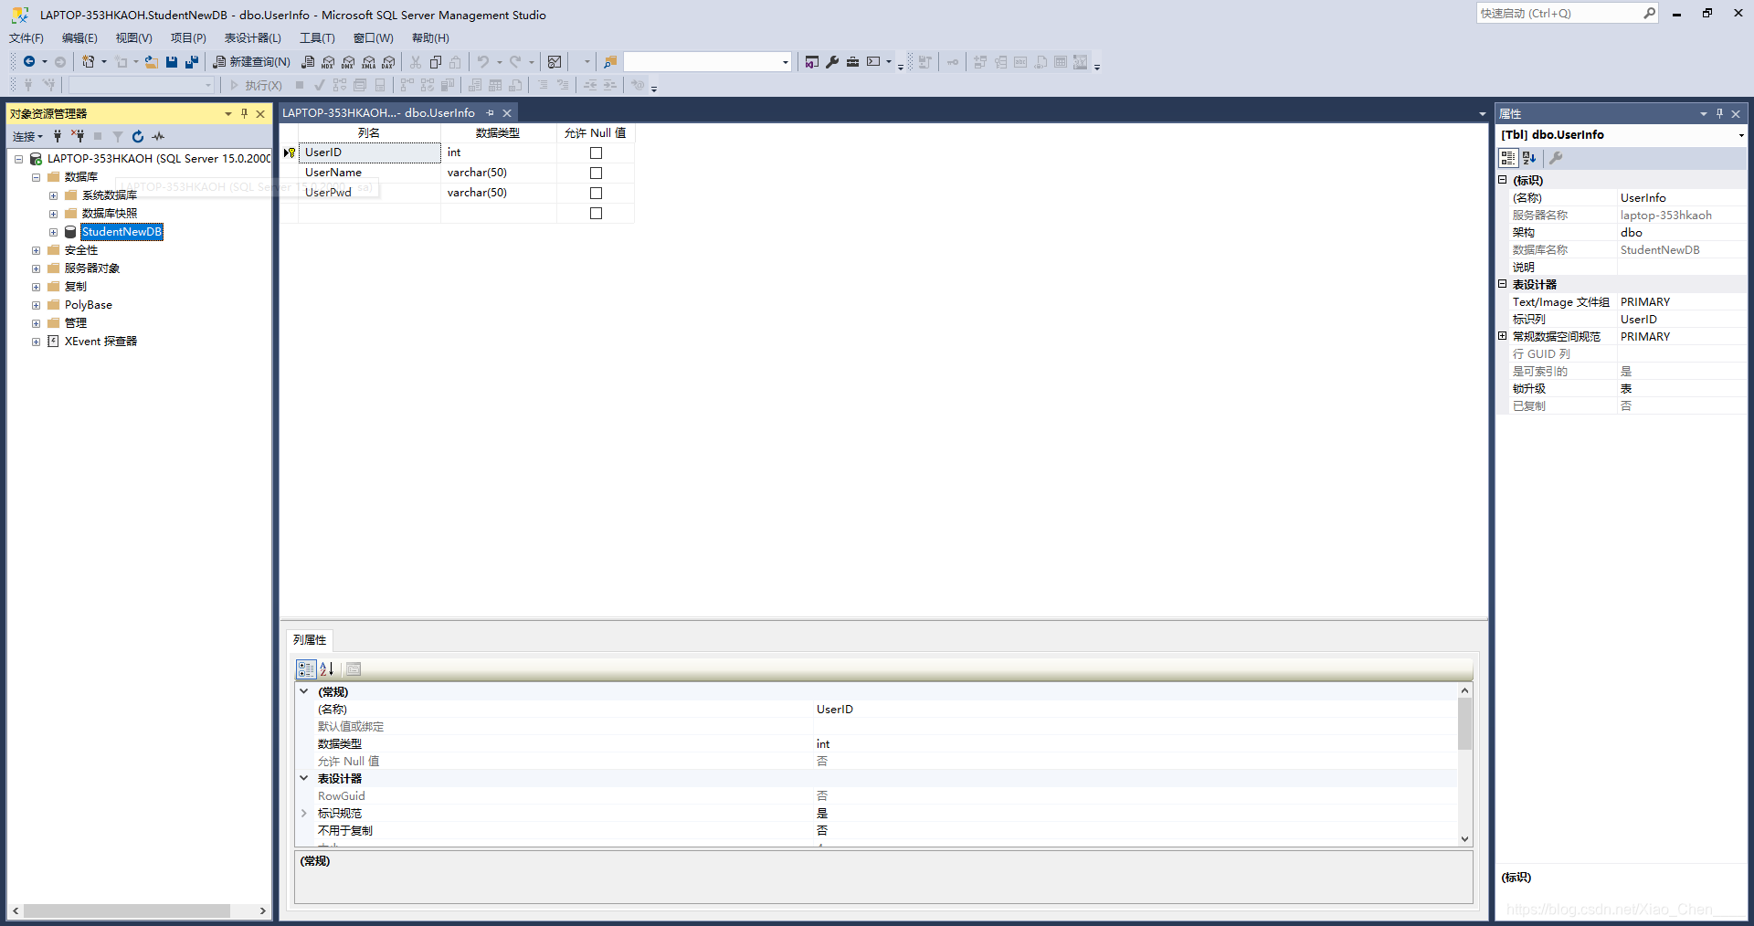Collapse the 数据库 tree node

pos(36,177)
